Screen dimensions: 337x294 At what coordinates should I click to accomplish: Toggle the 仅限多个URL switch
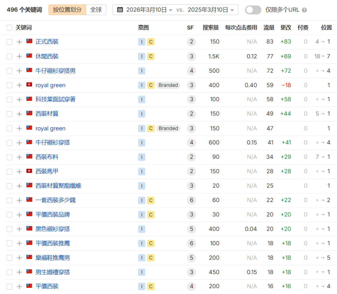click(x=253, y=10)
